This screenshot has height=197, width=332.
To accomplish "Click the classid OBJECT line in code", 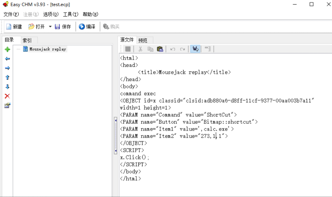I will [x=217, y=100].
